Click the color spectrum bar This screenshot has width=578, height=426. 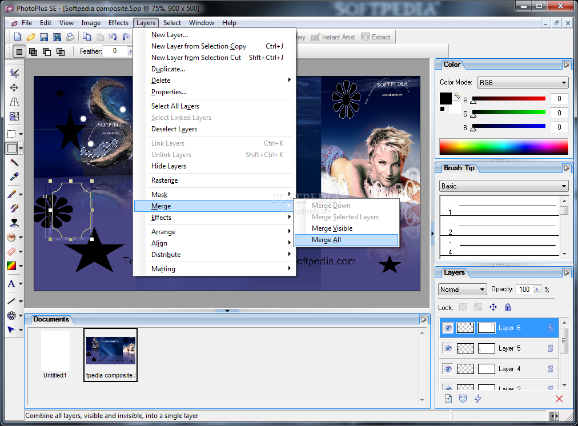point(504,147)
